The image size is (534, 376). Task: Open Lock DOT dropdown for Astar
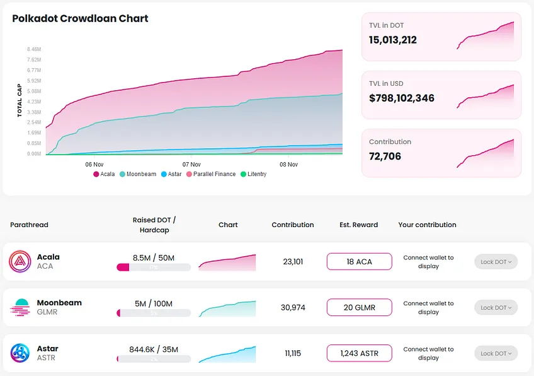(496, 353)
